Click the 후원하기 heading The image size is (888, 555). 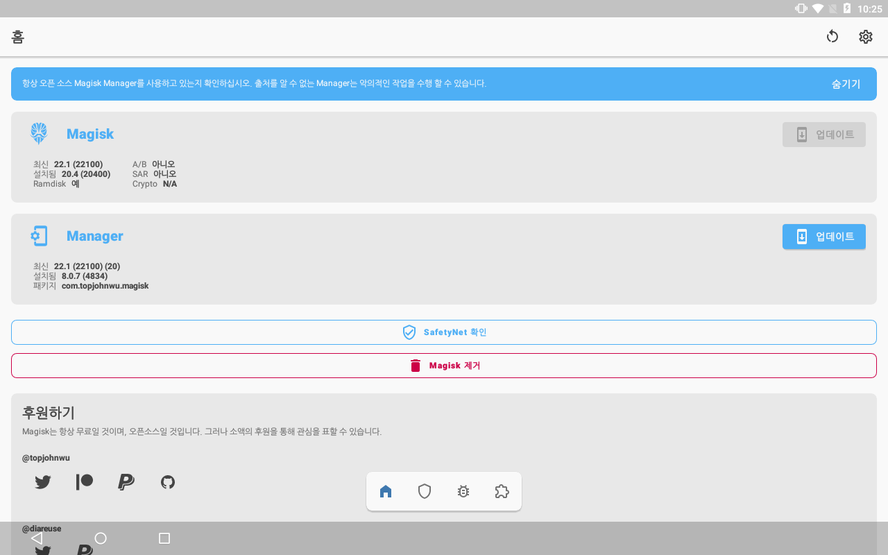coord(49,413)
